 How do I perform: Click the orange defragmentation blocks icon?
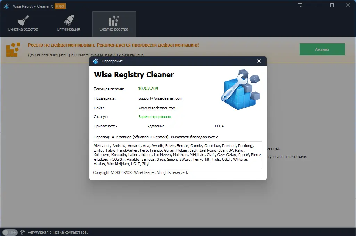tap(13, 49)
